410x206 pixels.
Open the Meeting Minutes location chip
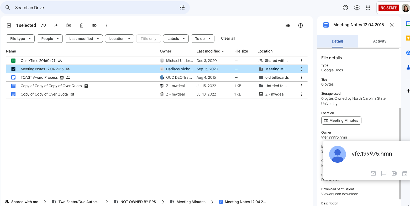tap(341, 120)
